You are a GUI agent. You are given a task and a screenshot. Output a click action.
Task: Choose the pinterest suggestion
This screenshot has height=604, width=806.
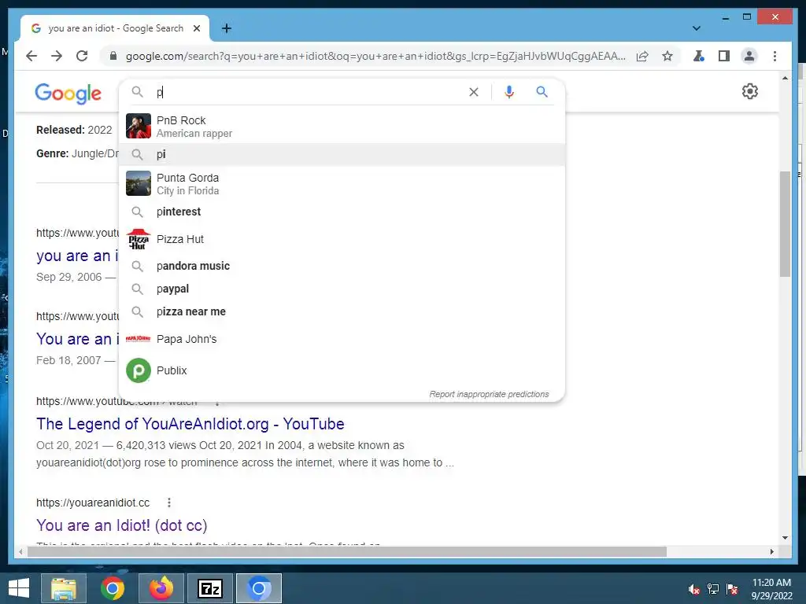click(342, 212)
